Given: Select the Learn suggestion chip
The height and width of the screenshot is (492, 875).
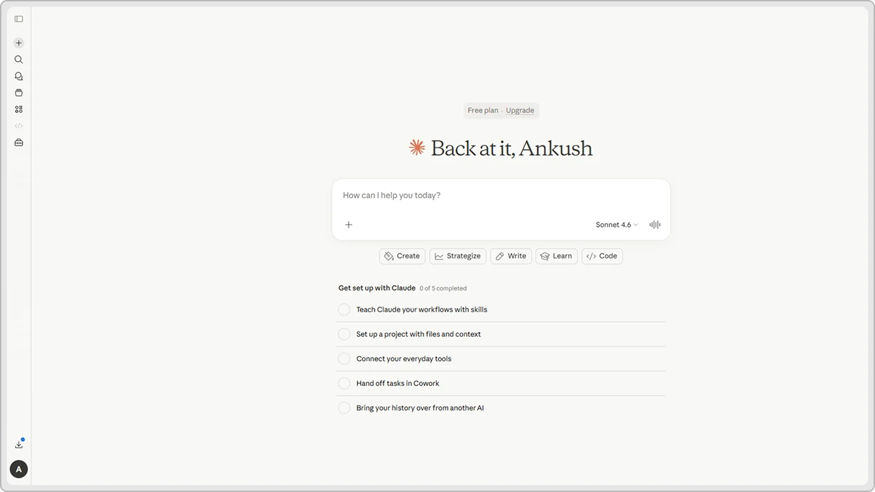Looking at the screenshot, I should click(x=556, y=256).
